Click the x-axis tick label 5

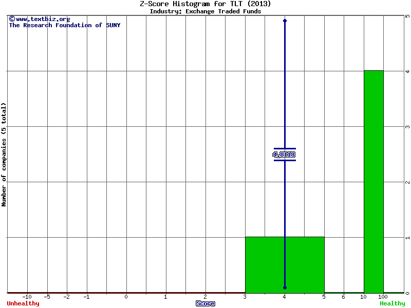324,297
